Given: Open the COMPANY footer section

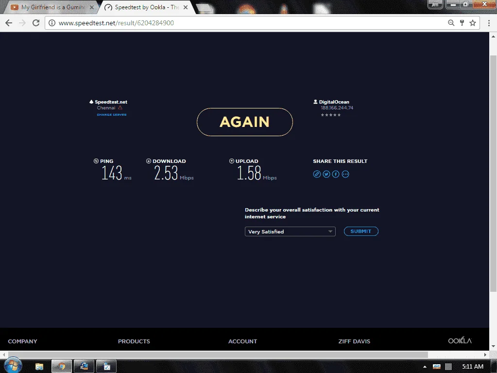Looking at the screenshot, I should point(22,341).
